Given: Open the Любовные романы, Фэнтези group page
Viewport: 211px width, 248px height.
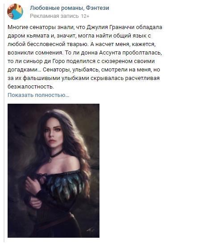Looking at the screenshot, I should pos(70,8).
